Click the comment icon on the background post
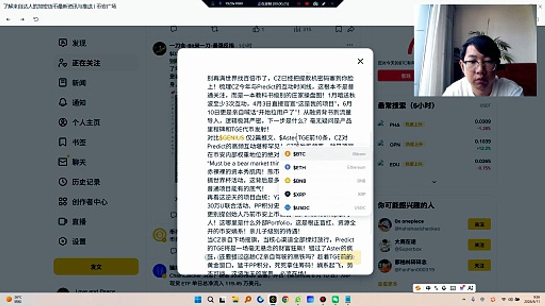 pyautogui.click(x=173, y=29)
